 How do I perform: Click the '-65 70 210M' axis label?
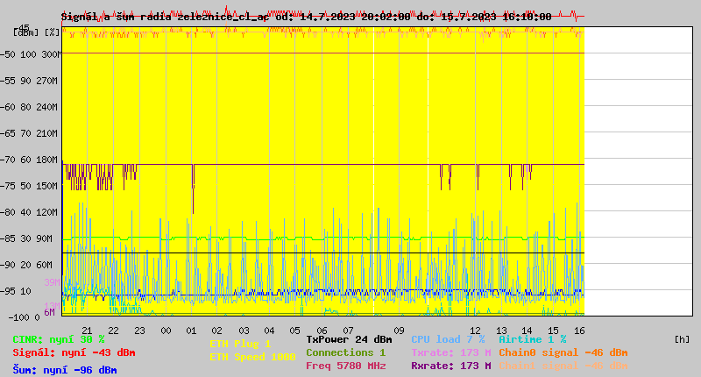[29, 133]
